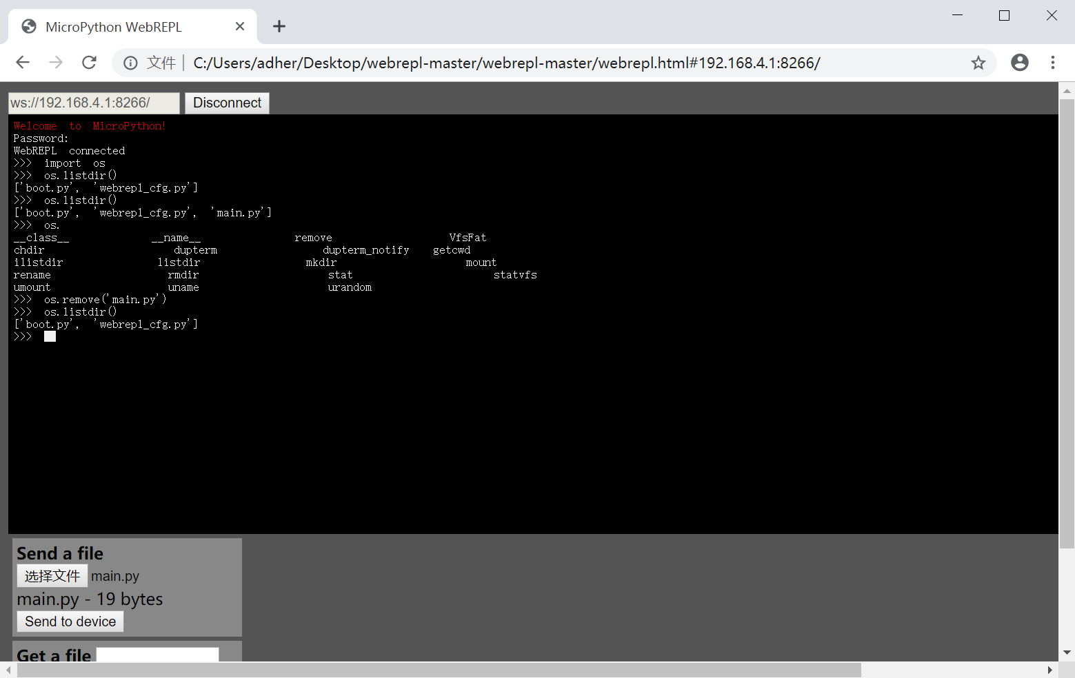
Task: Click the 'Send a file' heading
Action: click(x=60, y=553)
